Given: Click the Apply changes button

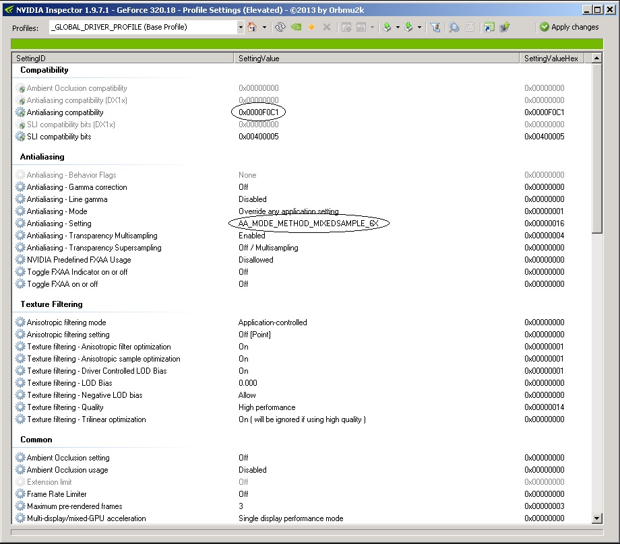Looking at the screenshot, I should (x=569, y=27).
